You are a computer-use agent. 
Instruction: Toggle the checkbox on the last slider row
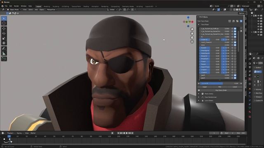(235, 78)
